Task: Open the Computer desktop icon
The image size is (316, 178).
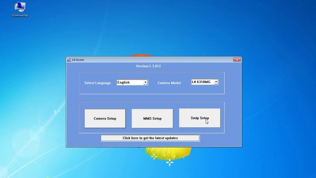Action: [x=20, y=9]
